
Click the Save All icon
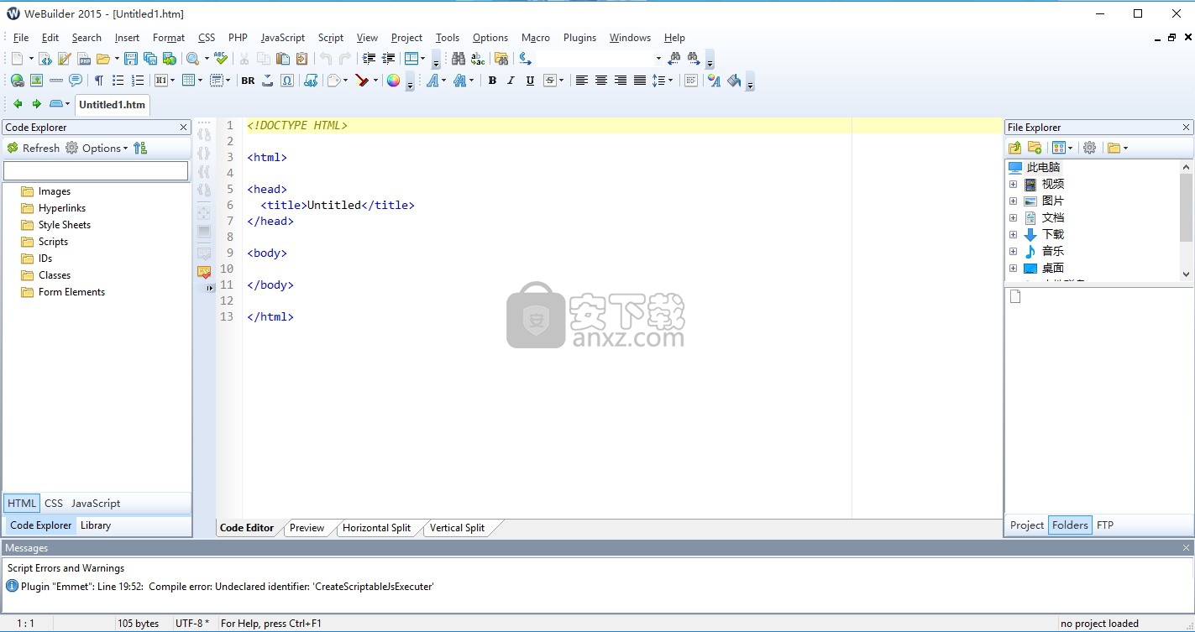(149, 59)
